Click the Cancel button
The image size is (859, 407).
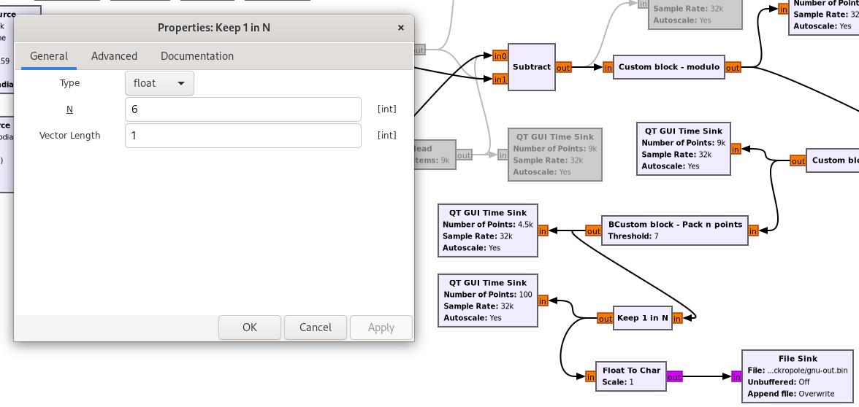pyautogui.click(x=316, y=327)
